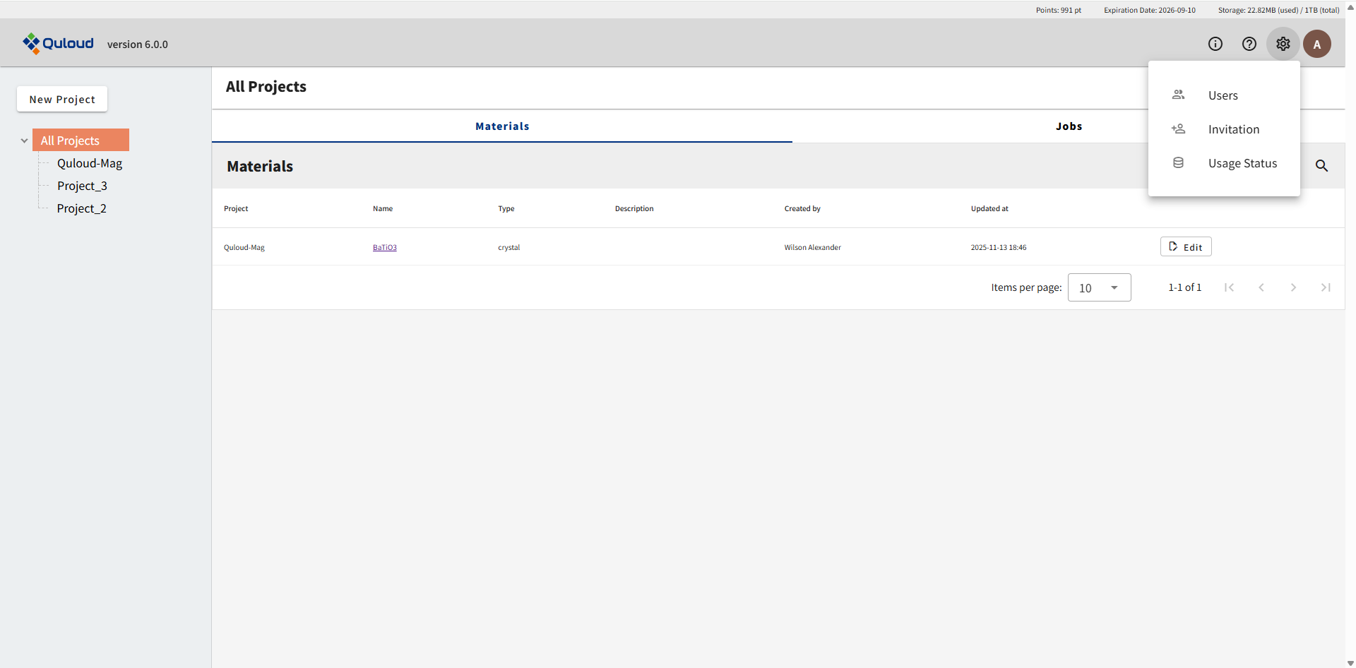The image size is (1356, 668).
Task: Jump to last page arrow
Action: [1326, 287]
